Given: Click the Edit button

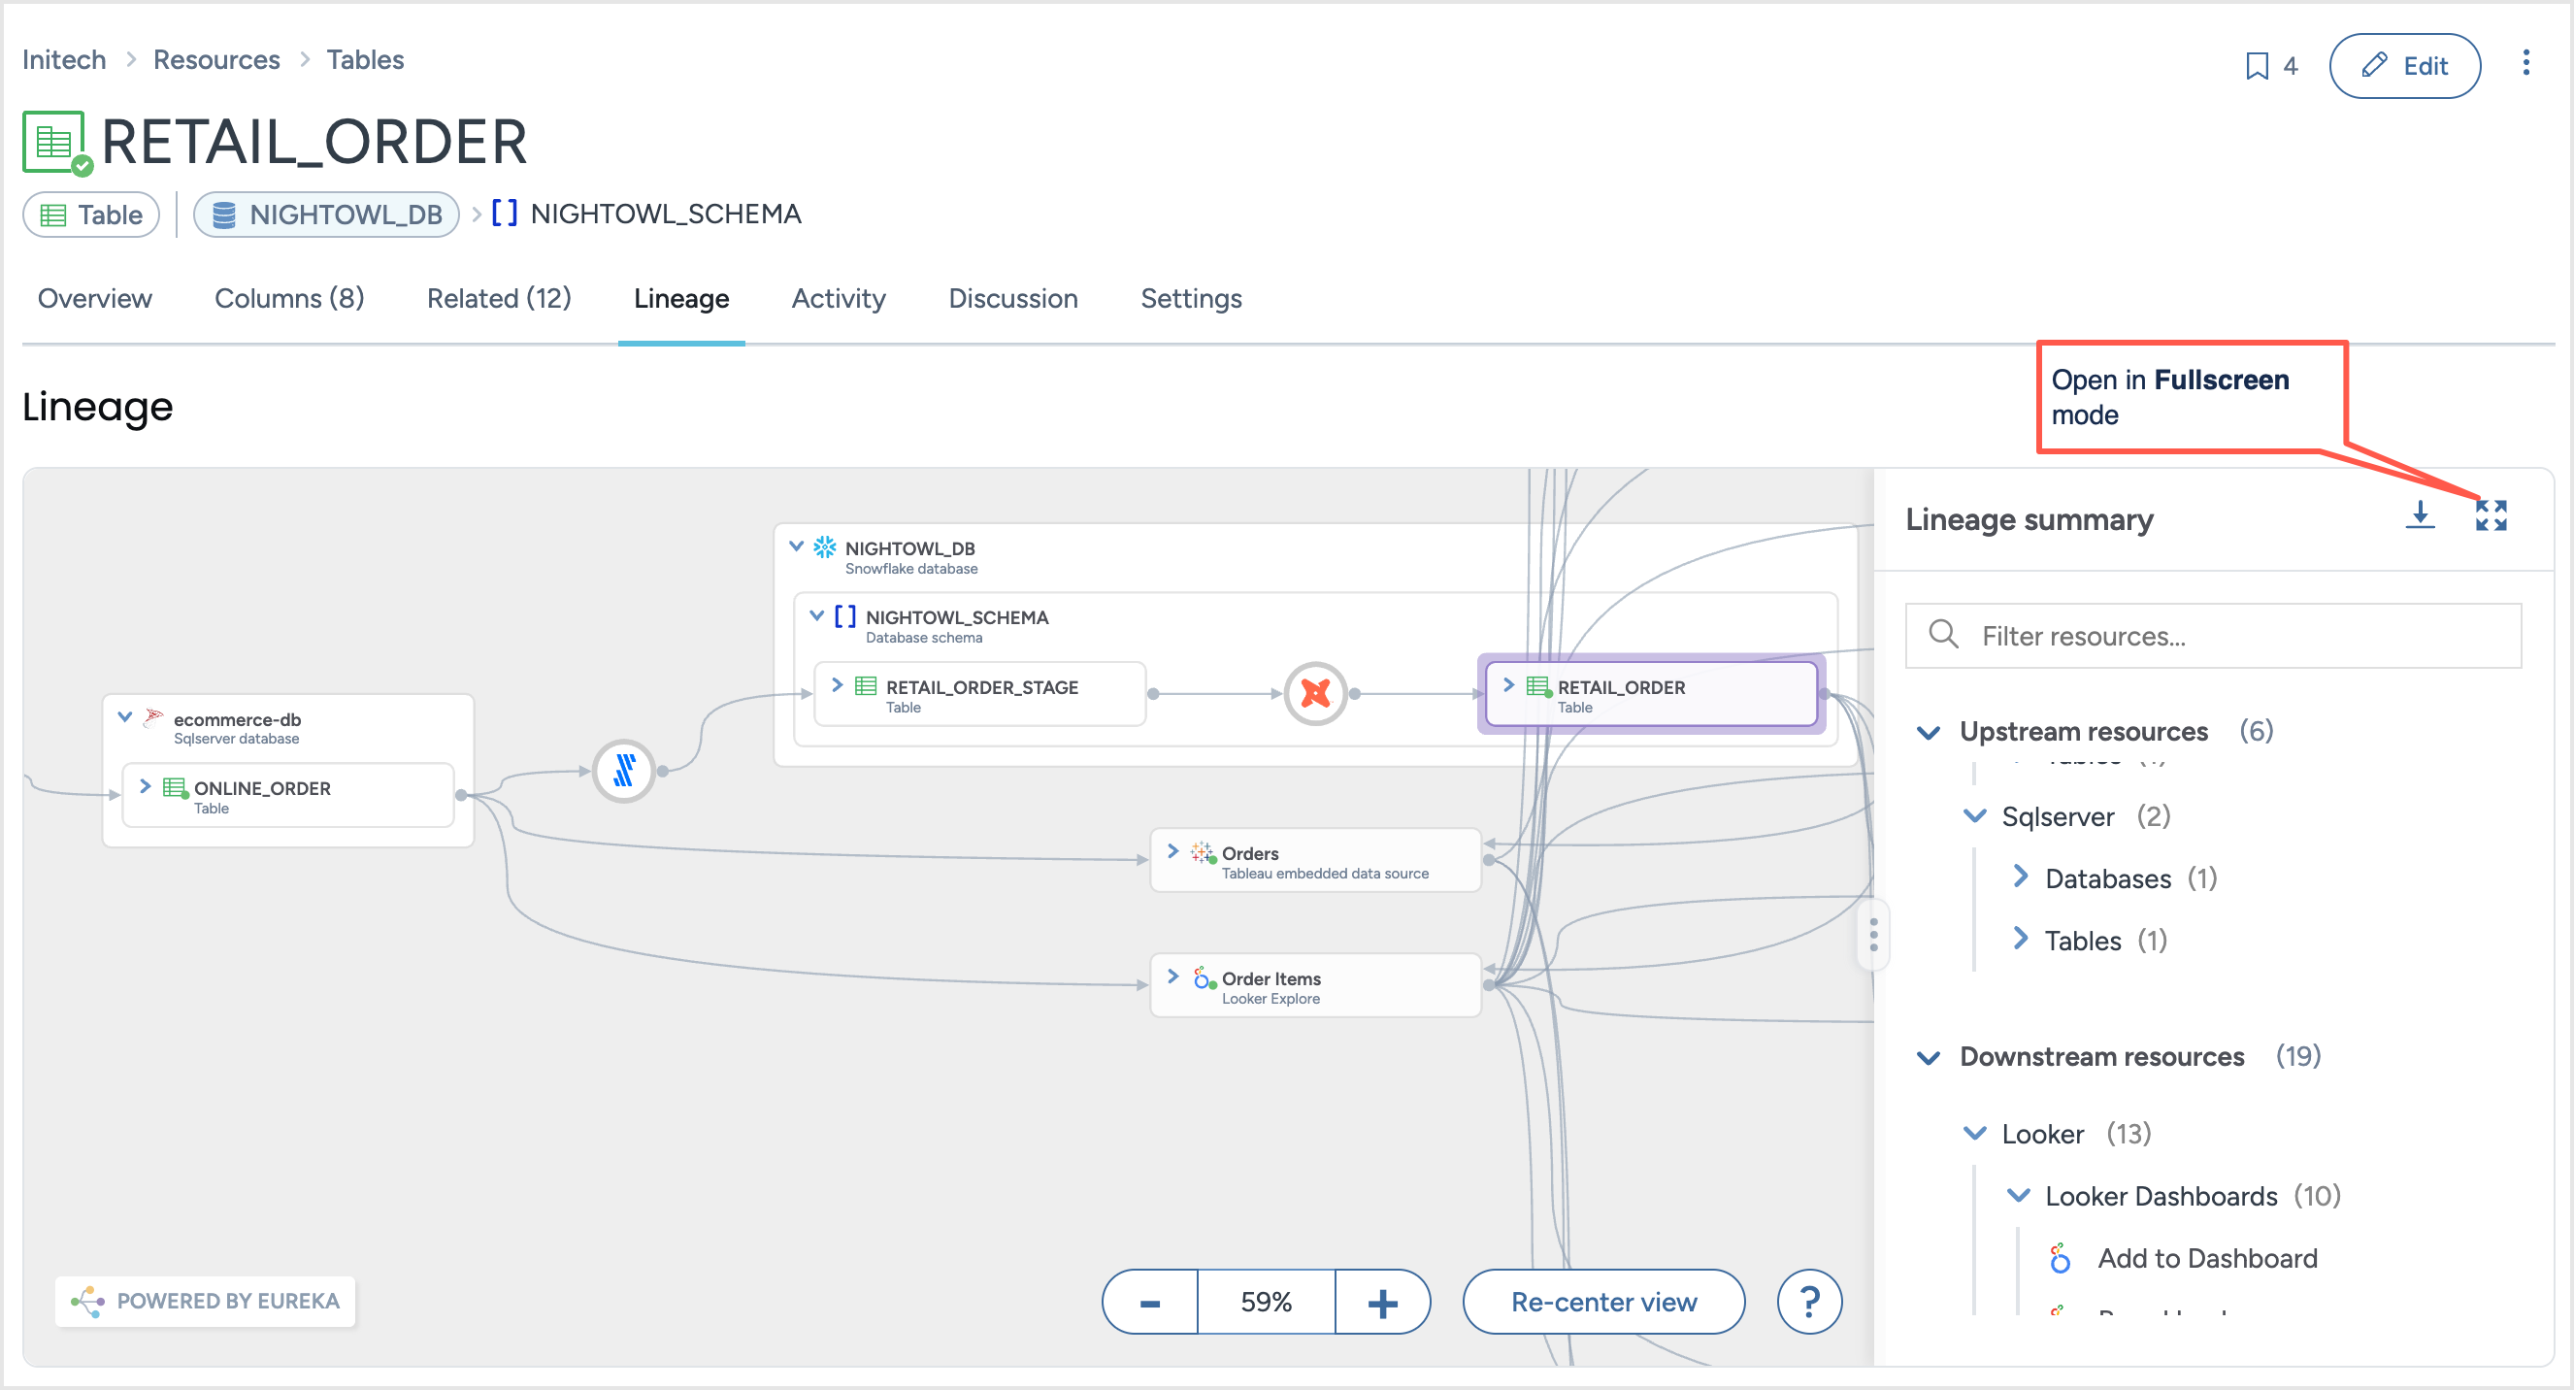Looking at the screenshot, I should [2404, 66].
